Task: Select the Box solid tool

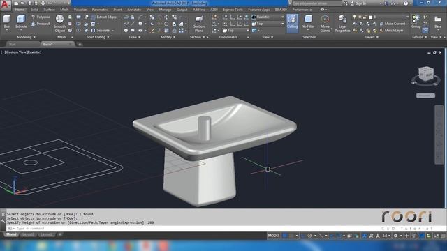Action: (x=6, y=22)
